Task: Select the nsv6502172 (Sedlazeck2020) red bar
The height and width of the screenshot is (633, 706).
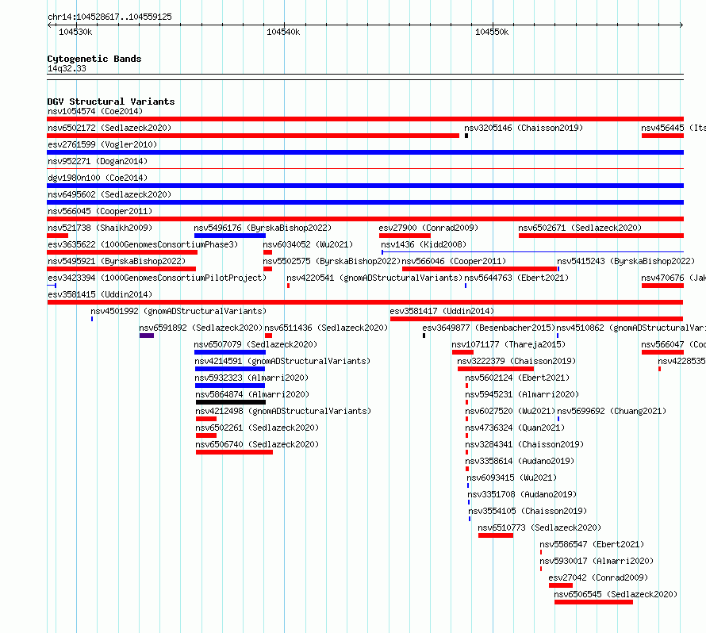Action: coord(253,136)
